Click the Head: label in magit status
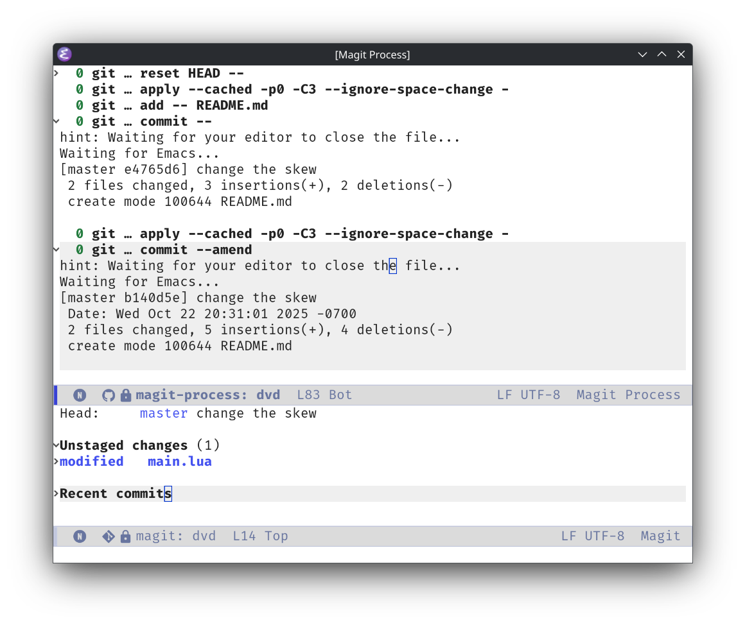The height and width of the screenshot is (625, 745). 80,413
